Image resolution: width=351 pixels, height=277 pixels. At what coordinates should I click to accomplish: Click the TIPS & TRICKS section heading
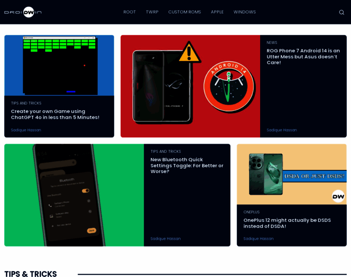[x=30, y=274]
